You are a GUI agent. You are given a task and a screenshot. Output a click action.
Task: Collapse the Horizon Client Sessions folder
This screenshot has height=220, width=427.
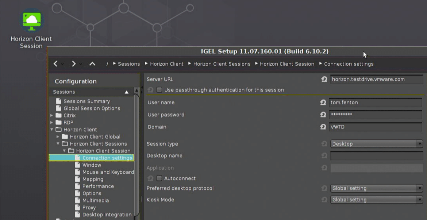(58, 143)
